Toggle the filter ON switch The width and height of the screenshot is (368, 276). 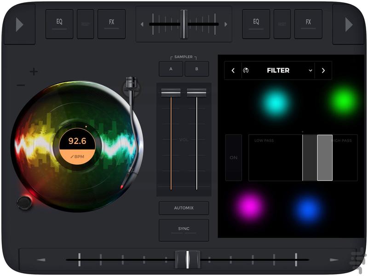pyautogui.click(x=234, y=157)
